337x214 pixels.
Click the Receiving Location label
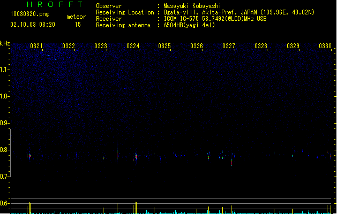(x=125, y=12)
